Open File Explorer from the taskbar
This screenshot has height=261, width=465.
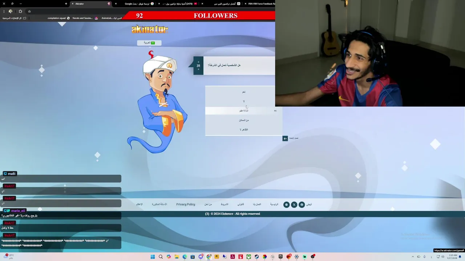177,257
